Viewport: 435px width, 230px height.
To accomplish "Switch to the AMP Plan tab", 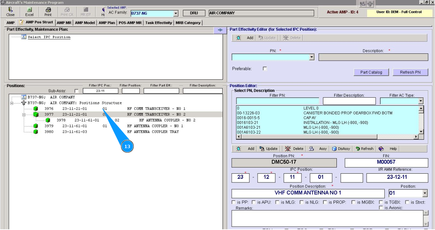I will click(107, 23).
